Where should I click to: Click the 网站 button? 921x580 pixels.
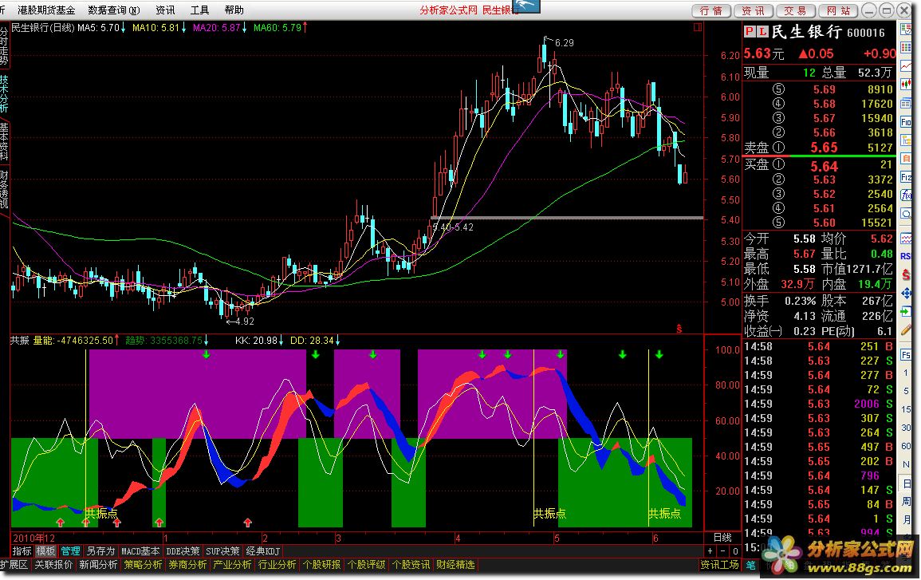tap(838, 10)
